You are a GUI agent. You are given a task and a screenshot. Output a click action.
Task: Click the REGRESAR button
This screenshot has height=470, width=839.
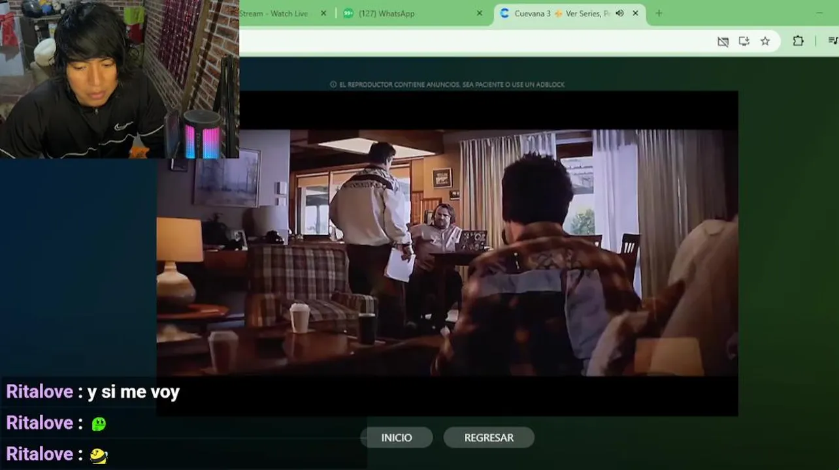click(x=489, y=438)
